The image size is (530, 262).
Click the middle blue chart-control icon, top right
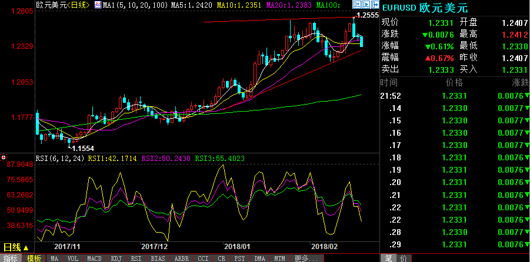click(365, 5)
